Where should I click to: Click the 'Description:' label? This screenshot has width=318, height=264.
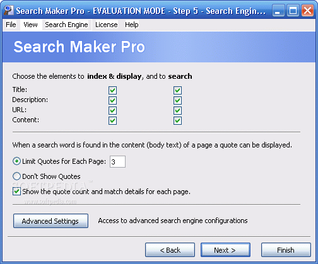pos(30,100)
